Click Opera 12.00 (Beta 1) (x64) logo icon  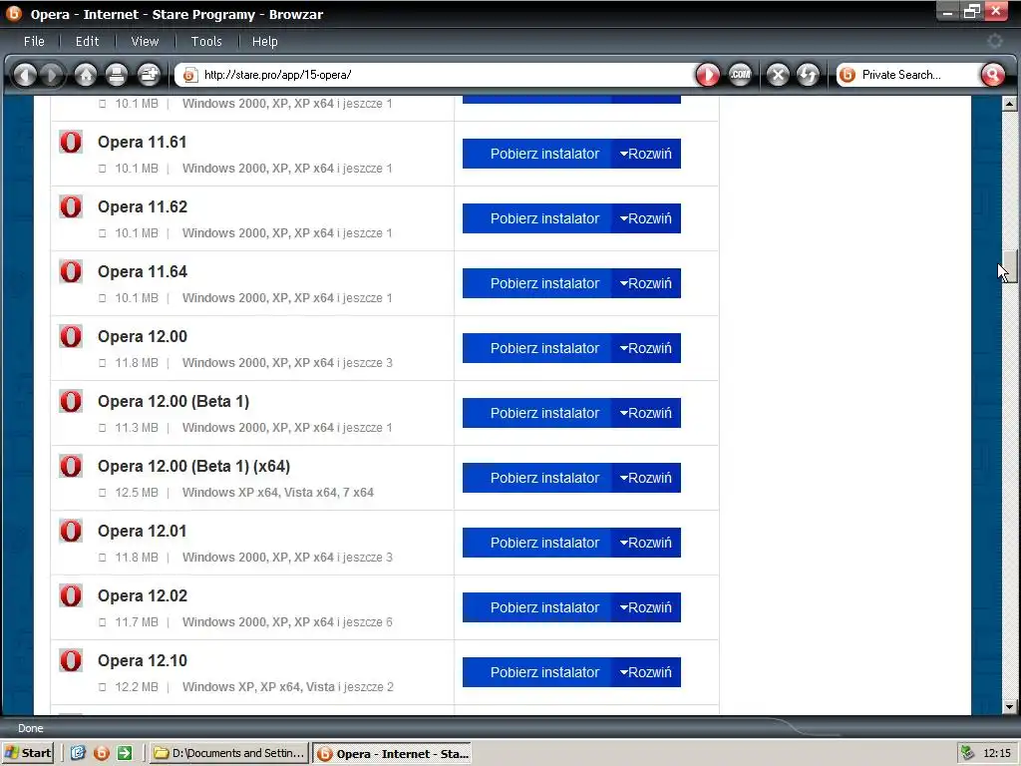(x=71, y=466)
